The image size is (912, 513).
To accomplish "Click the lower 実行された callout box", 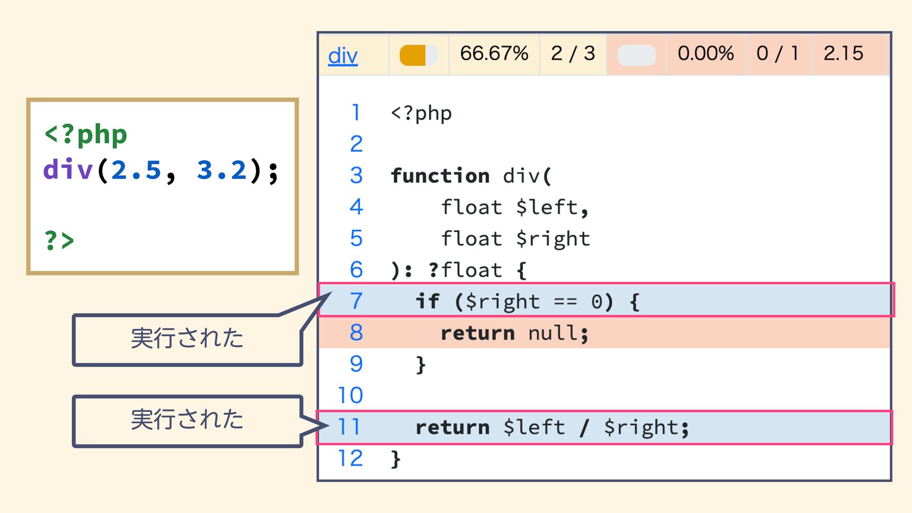I will point(187,421).
